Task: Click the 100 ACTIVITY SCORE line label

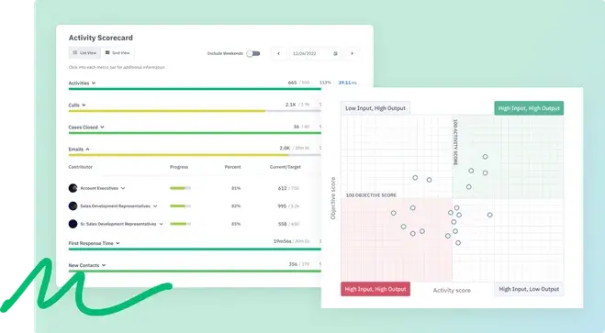Action: (455, 142)
